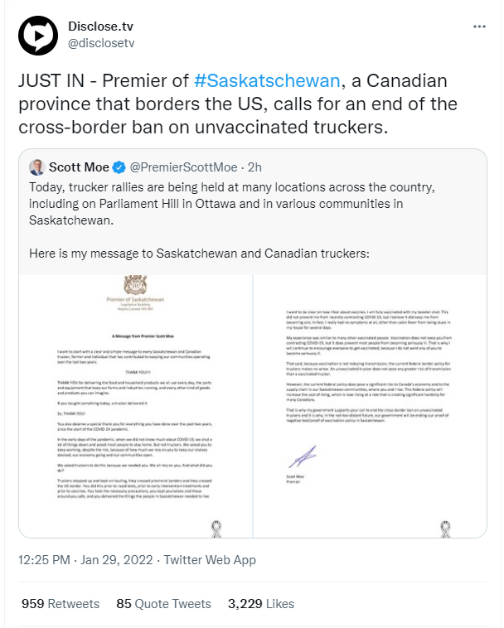Click the Disclose.tv display name

100,26
